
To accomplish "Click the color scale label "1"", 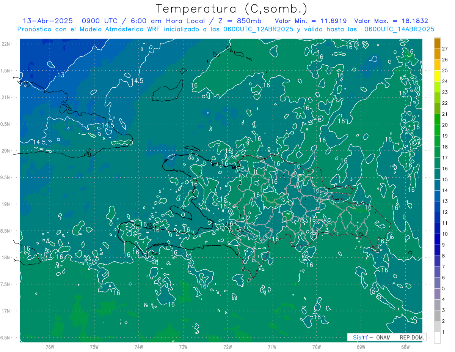I will pos(444,333).
